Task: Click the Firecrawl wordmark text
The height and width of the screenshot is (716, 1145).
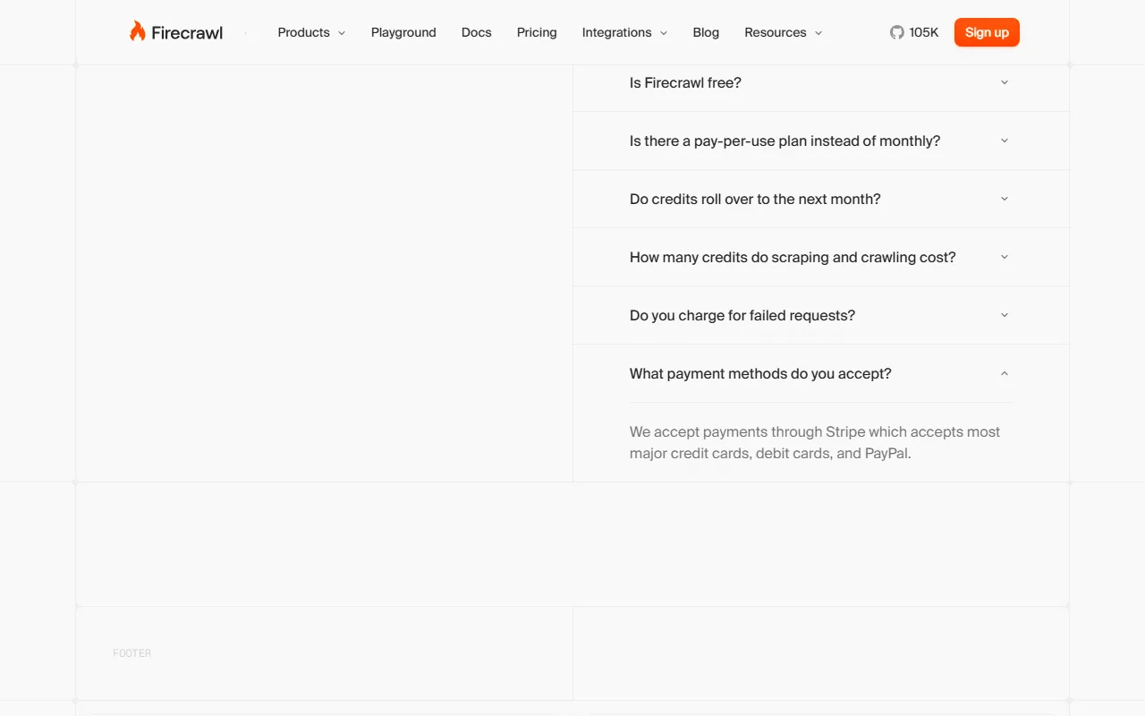Action: click(187, 33)
